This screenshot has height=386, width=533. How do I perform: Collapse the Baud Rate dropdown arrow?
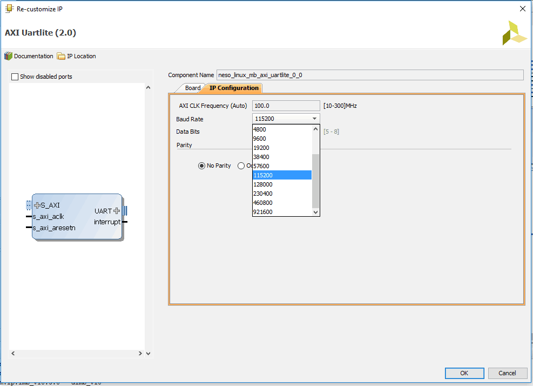pos(314,119)
